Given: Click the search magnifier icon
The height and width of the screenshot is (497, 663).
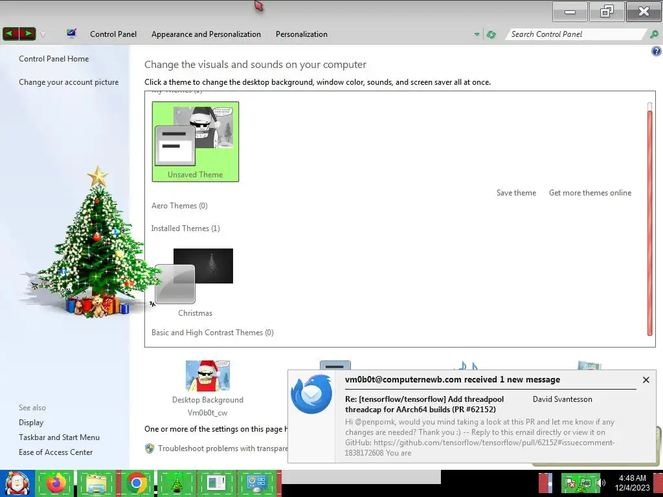Looking at the screenshot, I should (654, 34).
